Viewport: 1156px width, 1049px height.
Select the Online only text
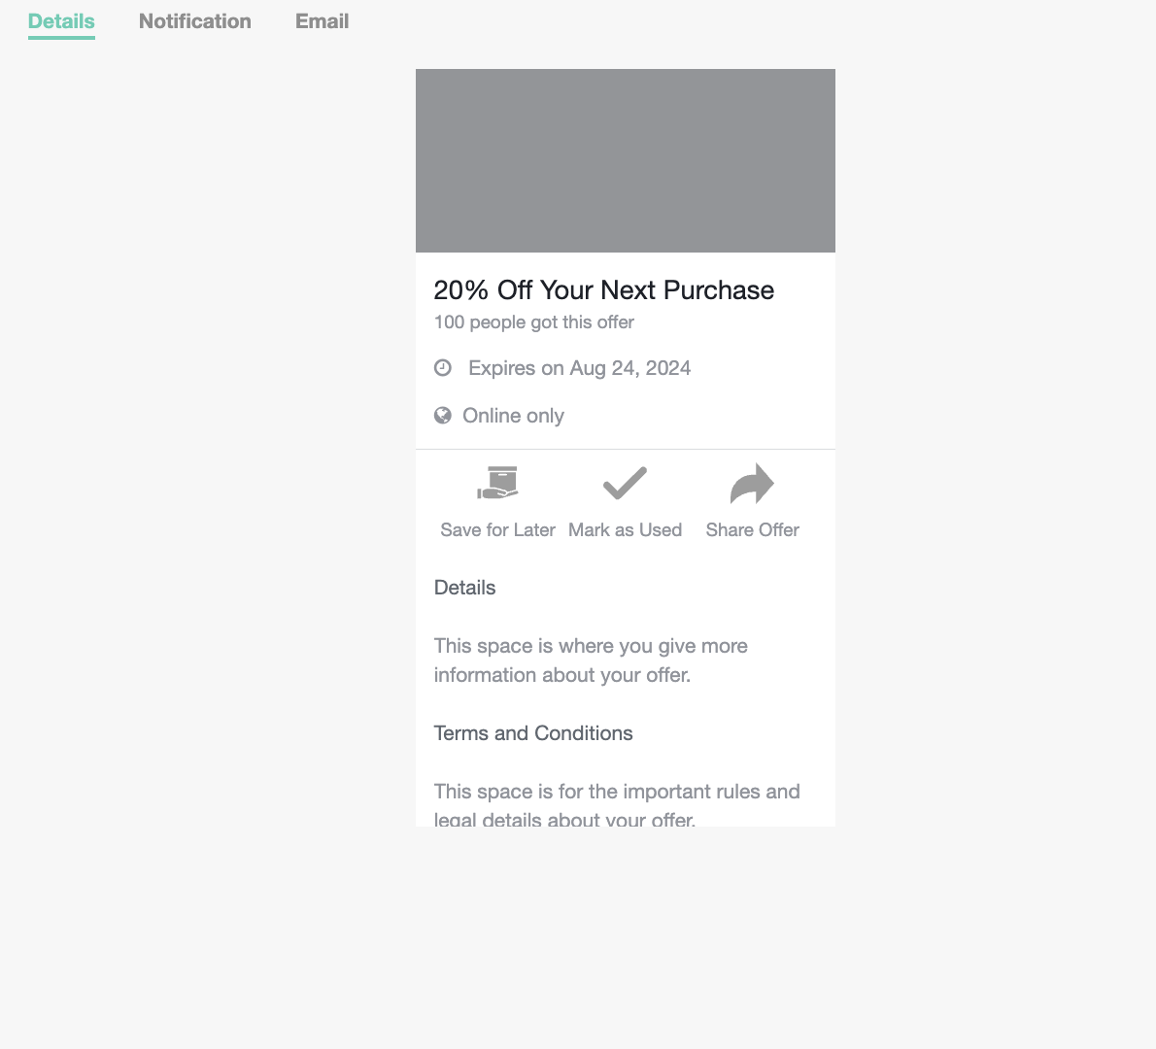pyautogui.click(x=513, y=415)
